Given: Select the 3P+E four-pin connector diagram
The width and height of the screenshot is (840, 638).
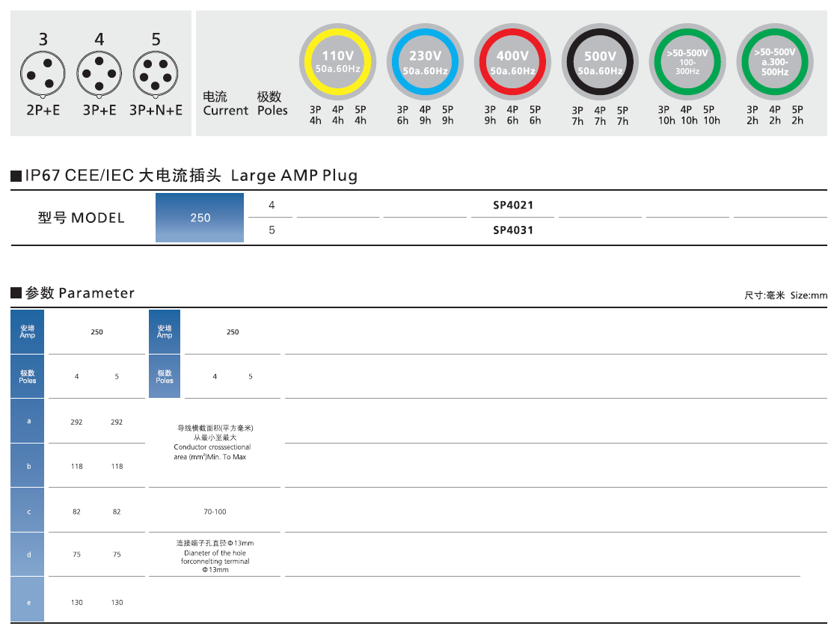Looking at the screenshot, I should pos(99,74).
